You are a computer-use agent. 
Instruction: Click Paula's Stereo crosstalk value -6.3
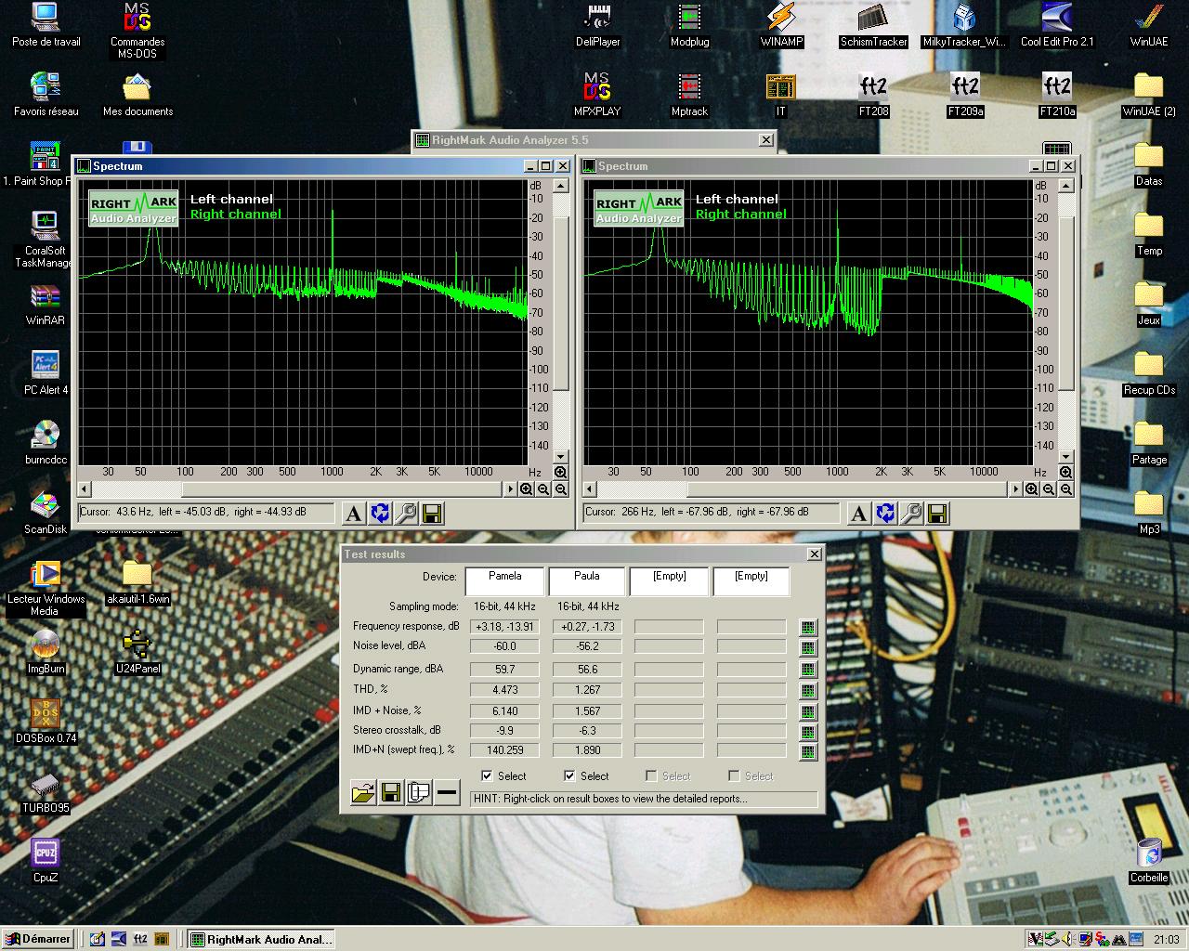point(587,731)
